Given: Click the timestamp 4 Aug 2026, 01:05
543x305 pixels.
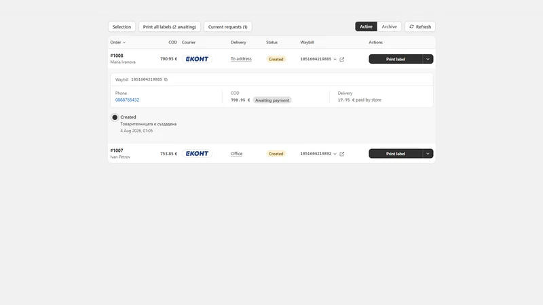Looking at the screenshot, I should [x=136, y=131].
